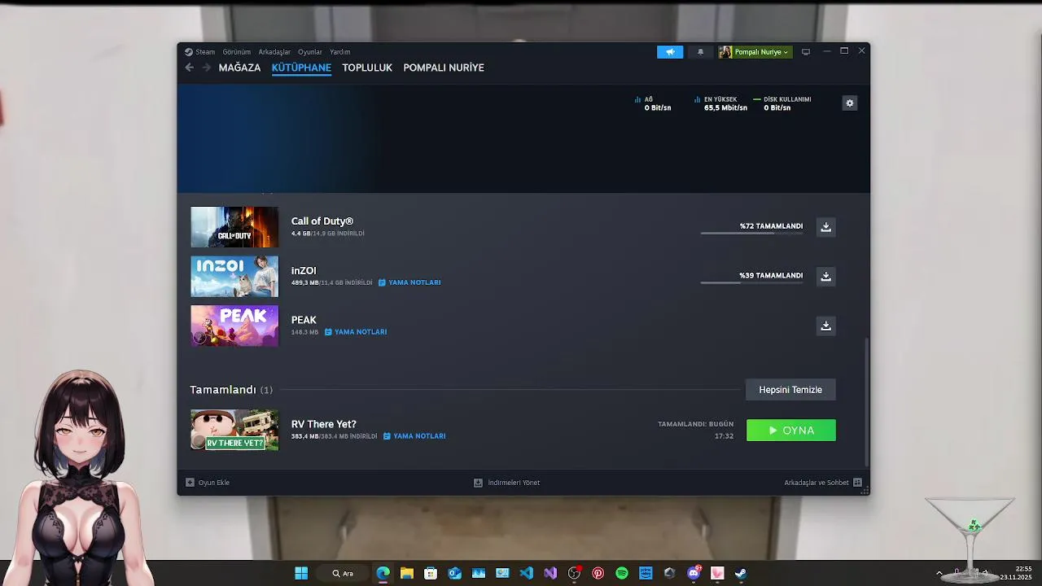The width and height of the screenshot is (1042, 586).
Task: Click the EN YÜKSEK 65,5 Mbit/sn stat
Action: point(720,103)
